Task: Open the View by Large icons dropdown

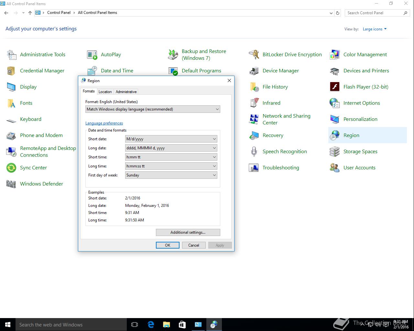Action: 375,29
